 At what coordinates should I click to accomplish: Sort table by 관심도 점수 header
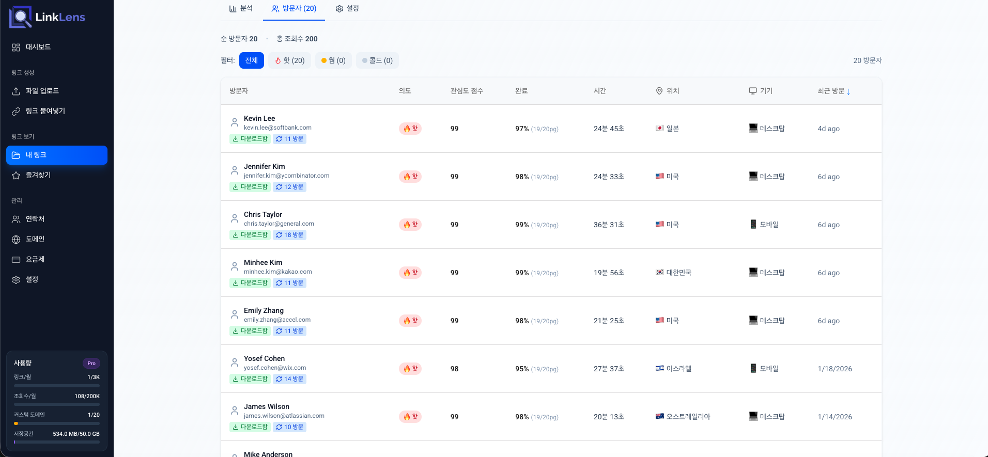point(467,91)
